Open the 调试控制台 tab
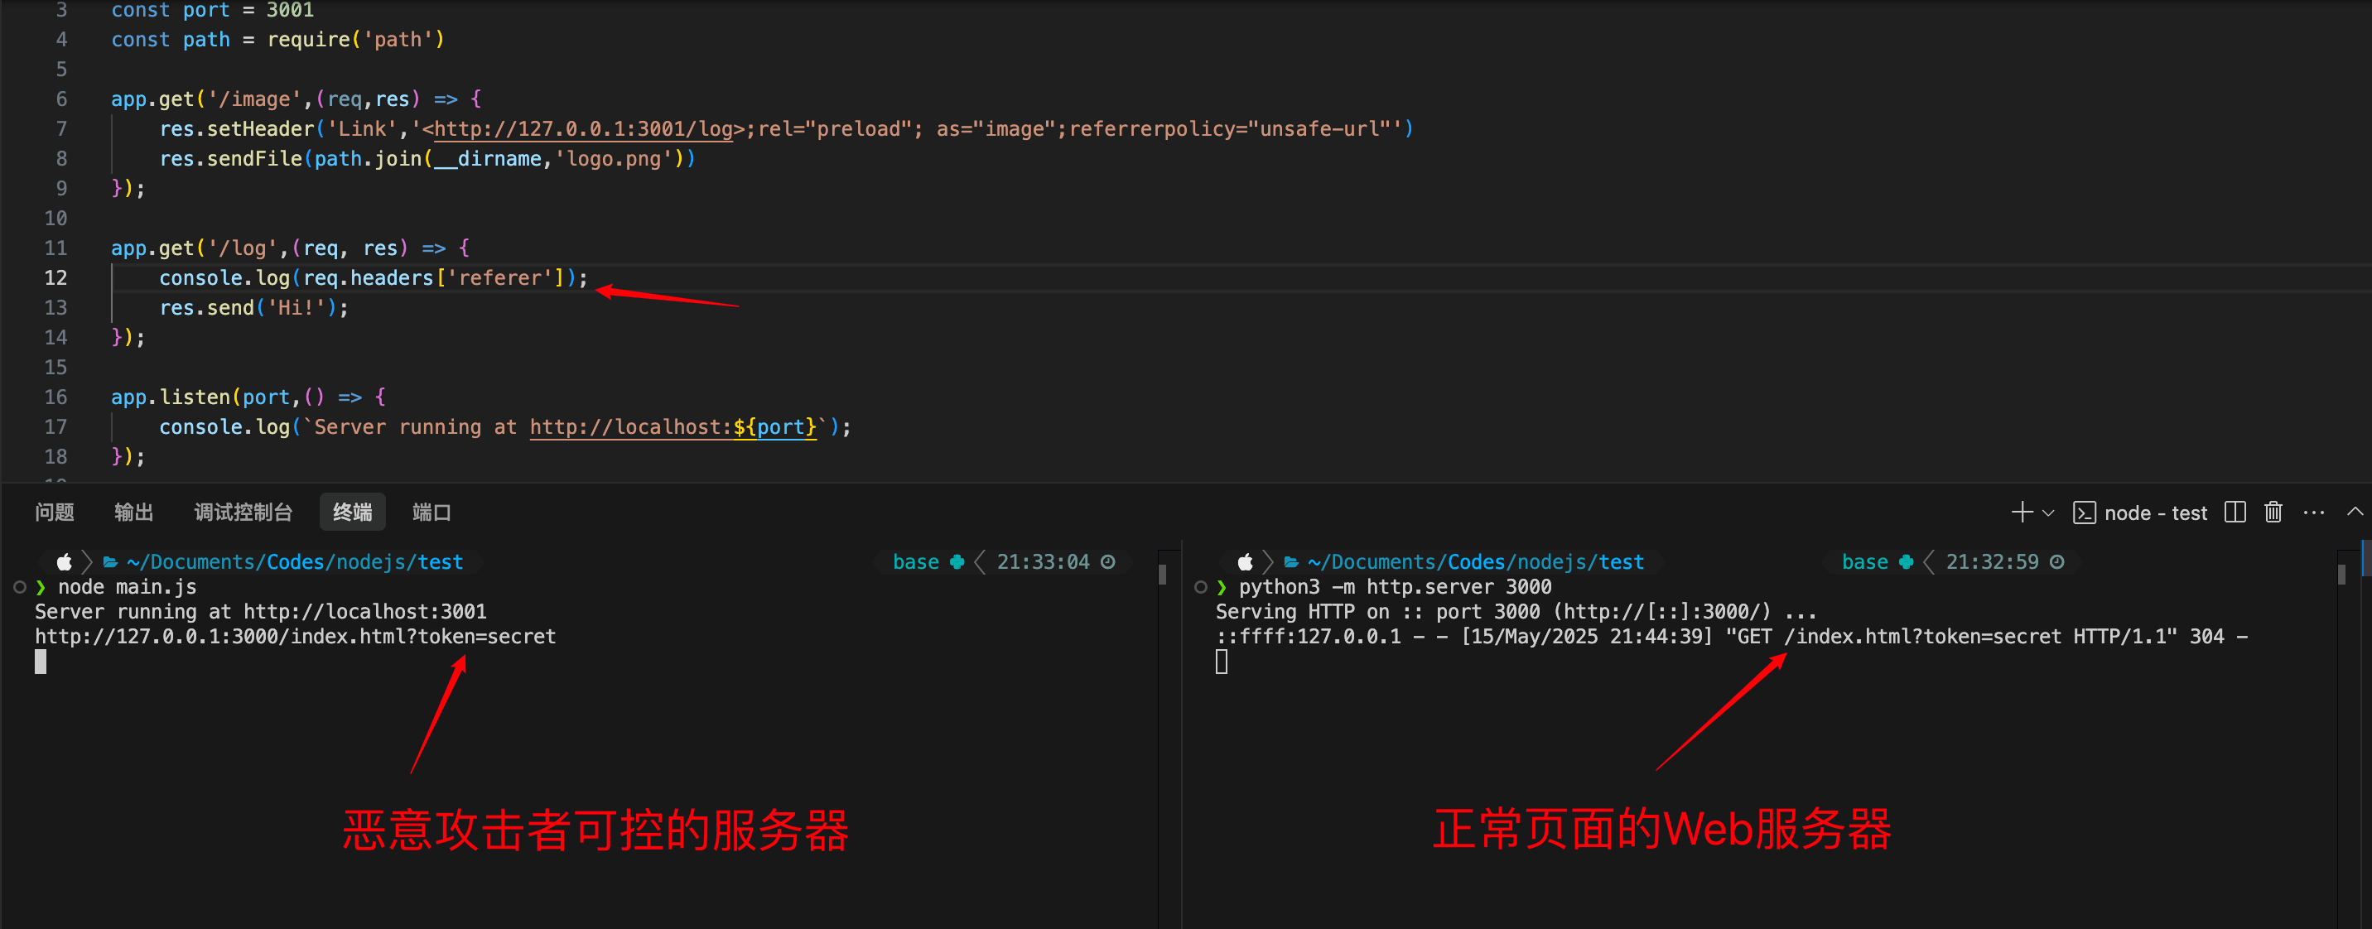This screenshot has width=2372, height=929. pyautogui.click(x=243, y=513)
